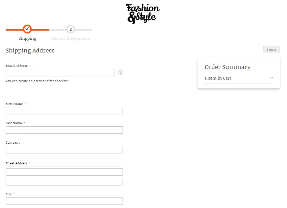The height and width of the screenshot is (208, 287).
Task: Click the Email Address field label
Action: pyautogui.click(x=17, y=66)
